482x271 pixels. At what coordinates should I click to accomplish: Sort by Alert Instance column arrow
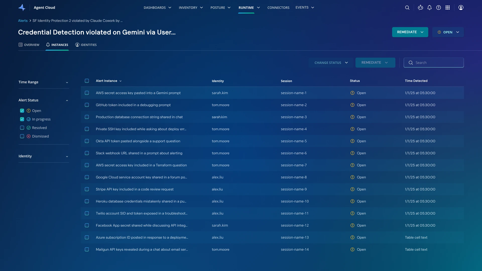click(120, 81)
